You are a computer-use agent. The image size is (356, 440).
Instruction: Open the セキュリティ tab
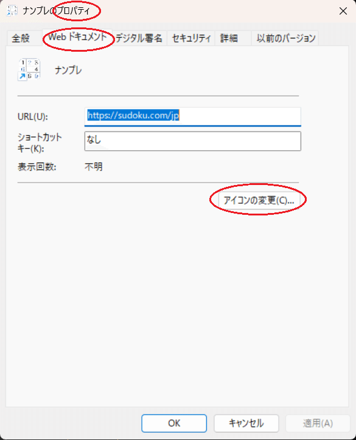point(191,38)
